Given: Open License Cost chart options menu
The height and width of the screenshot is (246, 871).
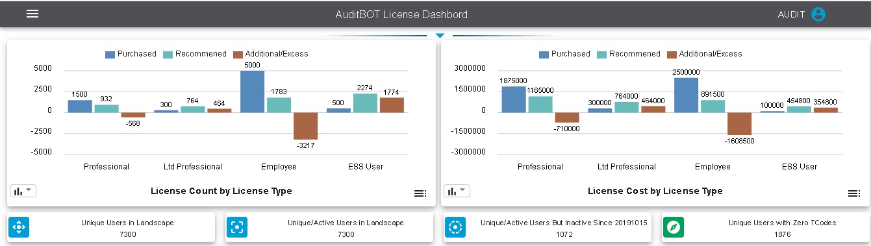Looking at the screenshot, I should pos(854,193).
